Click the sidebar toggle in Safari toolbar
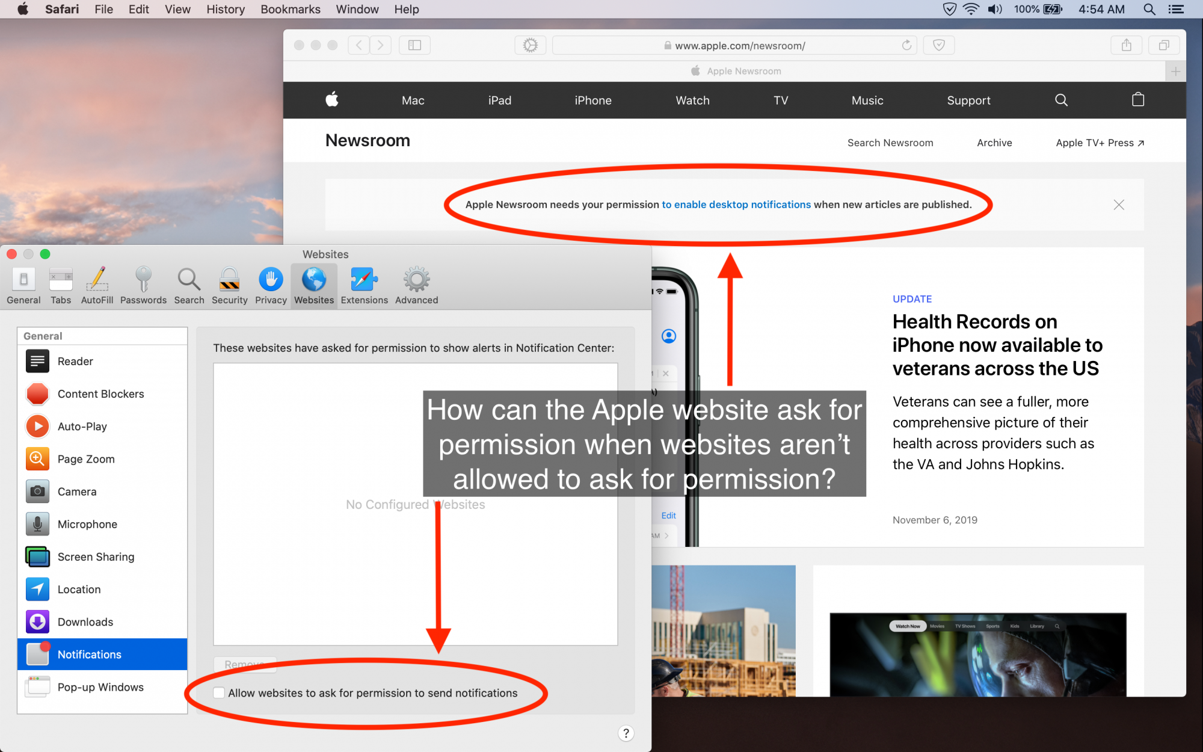 [414, 45]
